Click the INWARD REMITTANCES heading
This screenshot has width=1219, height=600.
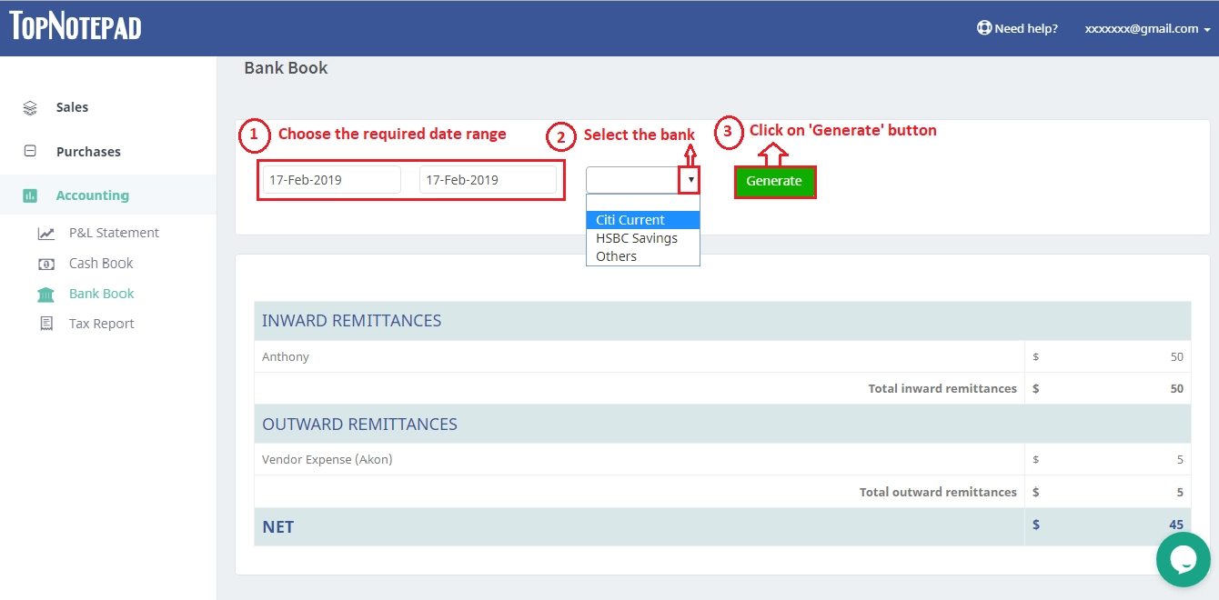click(351, 321)
